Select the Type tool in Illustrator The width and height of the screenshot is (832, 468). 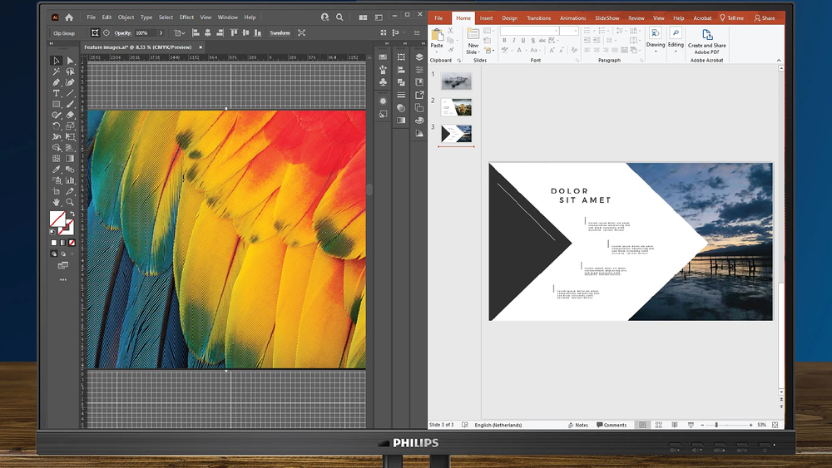click(57, 93)
